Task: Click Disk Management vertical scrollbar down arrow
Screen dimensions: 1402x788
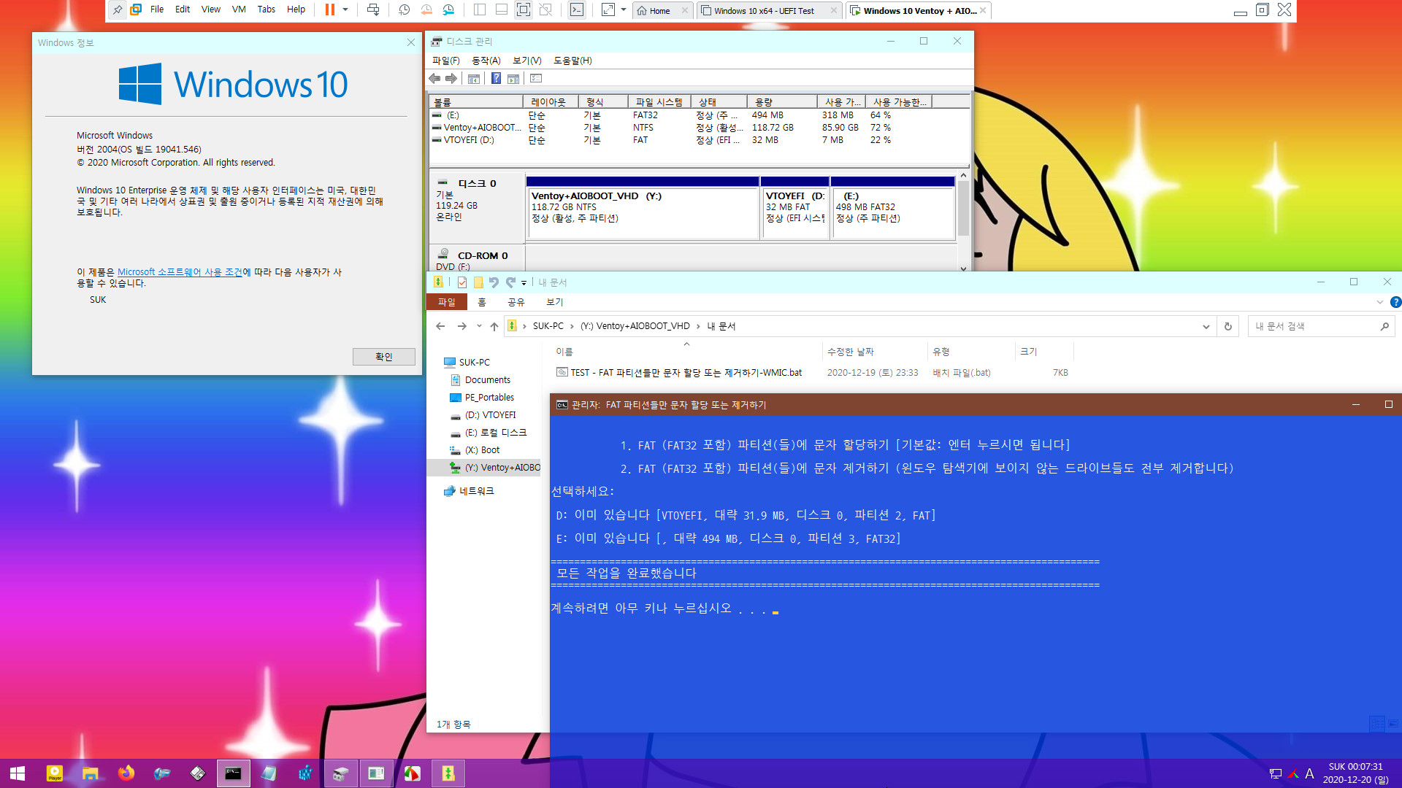Action: (x=963, y=268)
